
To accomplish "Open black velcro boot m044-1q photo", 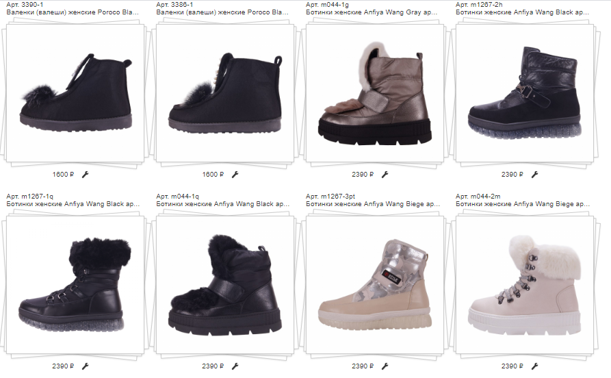I will click(225, 285).
